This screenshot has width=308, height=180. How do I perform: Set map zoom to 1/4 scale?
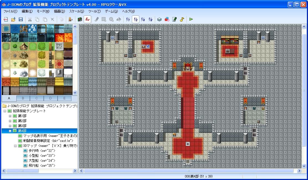coord(143,19)
